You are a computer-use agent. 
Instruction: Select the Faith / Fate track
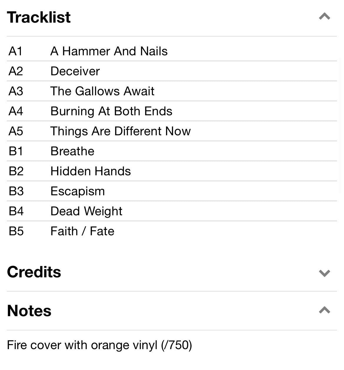pos(82,231)
